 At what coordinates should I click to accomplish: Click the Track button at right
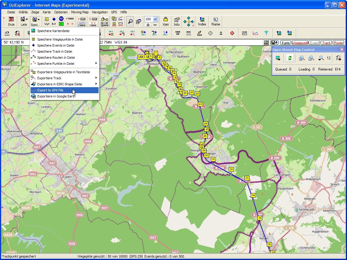tap(326, 43)
